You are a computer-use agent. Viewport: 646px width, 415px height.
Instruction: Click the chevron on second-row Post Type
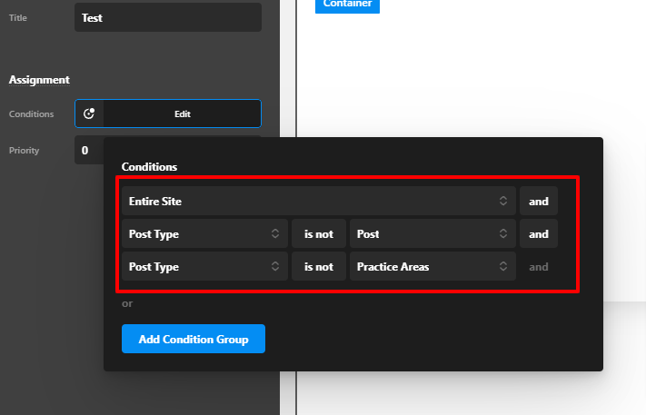point(275,233)
